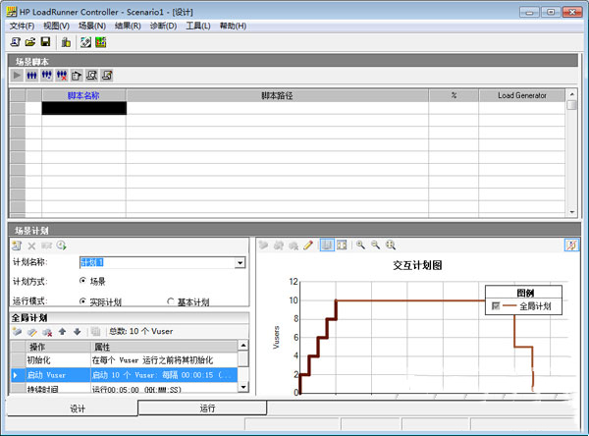Open the Analyze Results colorful chart icon

coord(100,42)
